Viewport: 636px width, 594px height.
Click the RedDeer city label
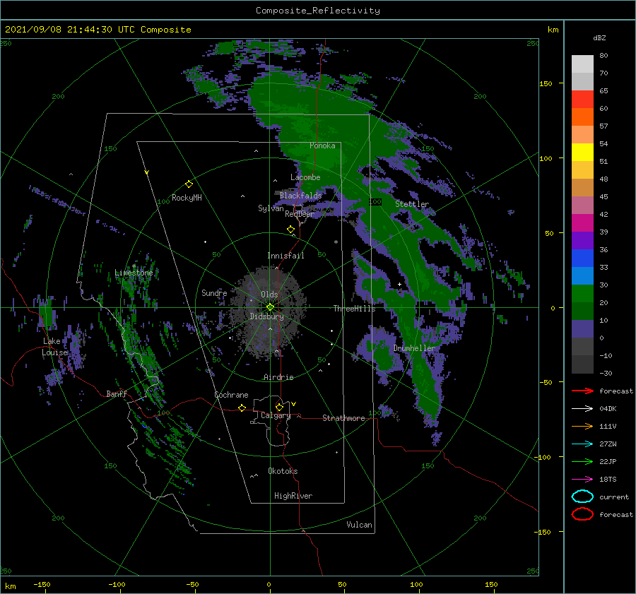[x=300, y=214]
